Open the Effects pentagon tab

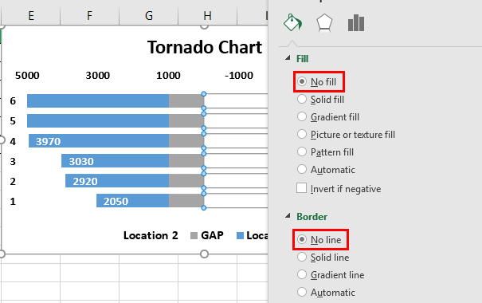click(x=324, y=23)
